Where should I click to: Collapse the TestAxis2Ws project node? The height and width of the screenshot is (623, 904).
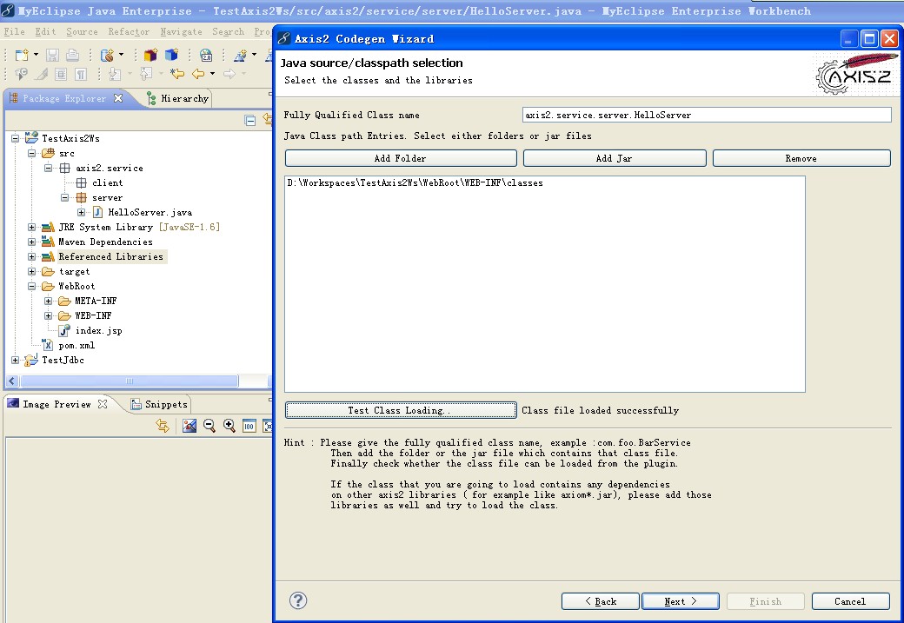point(16,138)
